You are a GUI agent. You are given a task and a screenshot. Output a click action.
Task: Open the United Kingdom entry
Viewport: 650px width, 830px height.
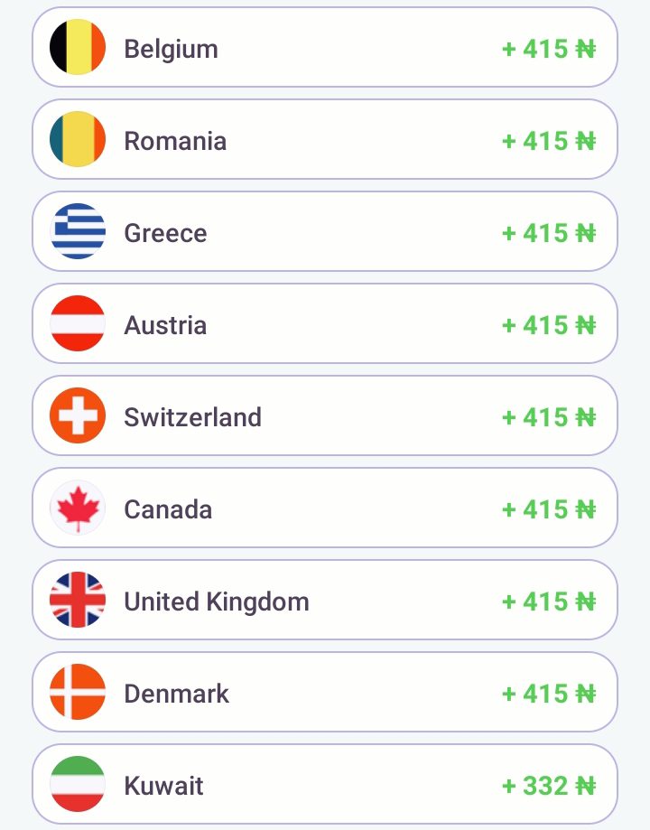tap(217, 602)
